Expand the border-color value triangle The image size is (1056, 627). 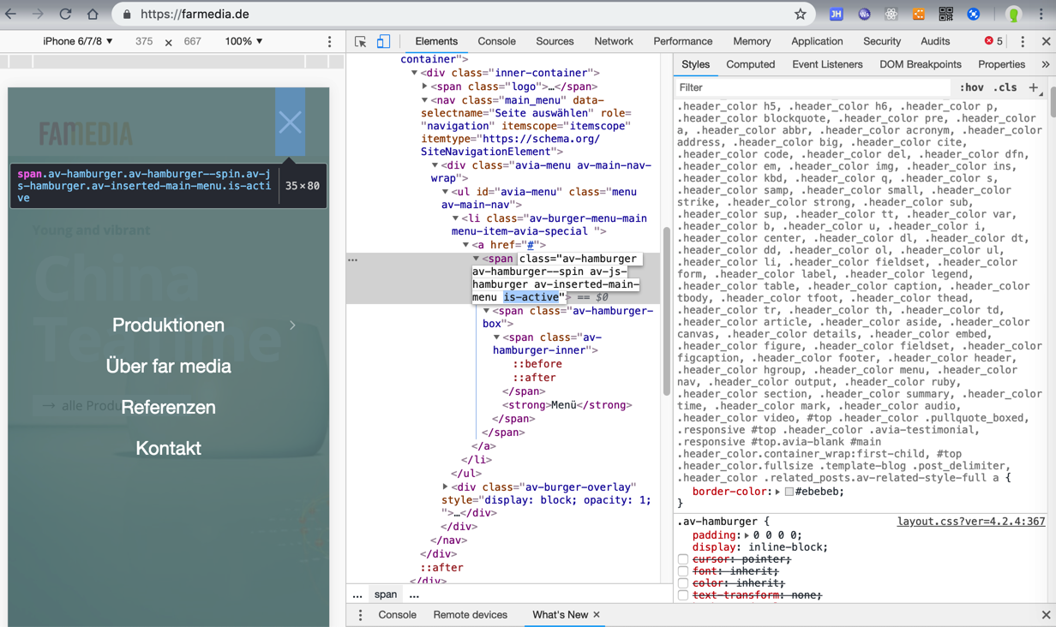pos(778,492)
